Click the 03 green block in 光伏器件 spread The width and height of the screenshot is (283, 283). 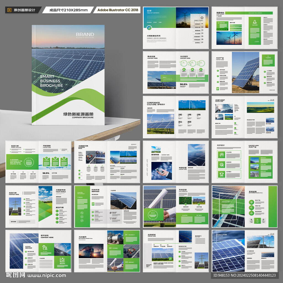(132, 265)
